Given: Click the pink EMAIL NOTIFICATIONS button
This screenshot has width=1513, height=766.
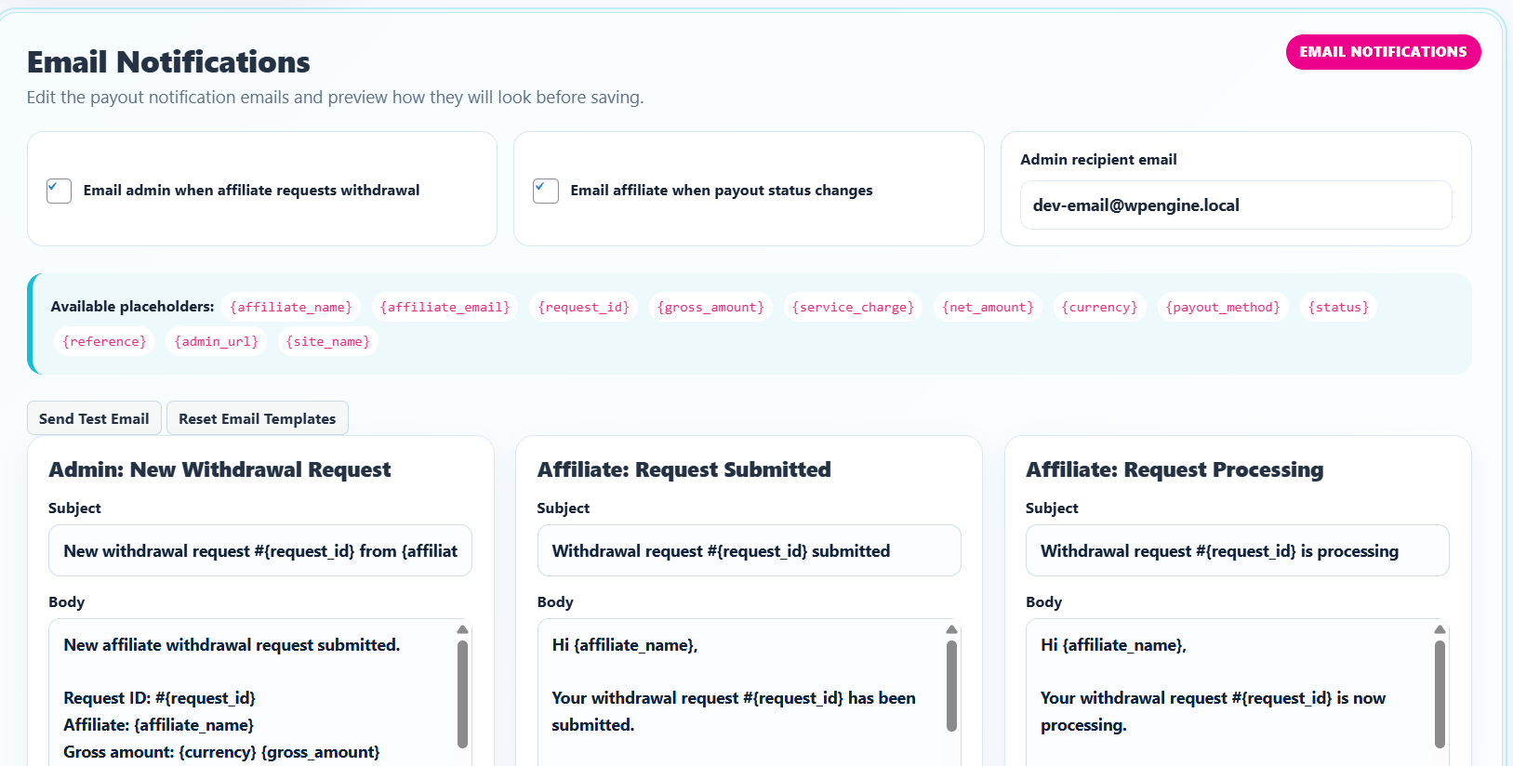Looking at the screenshot, I should 1383,52.
